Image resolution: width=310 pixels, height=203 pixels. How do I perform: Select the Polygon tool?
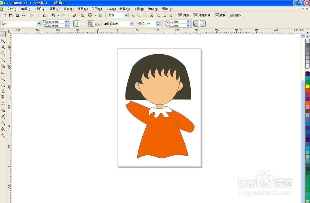point(3,85)
